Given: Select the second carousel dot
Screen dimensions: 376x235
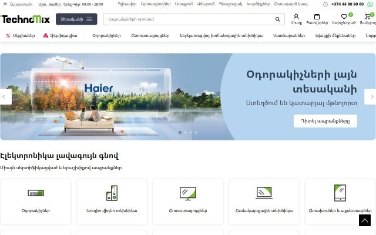Looking at the screenshot, I should (x=186, y=132).
